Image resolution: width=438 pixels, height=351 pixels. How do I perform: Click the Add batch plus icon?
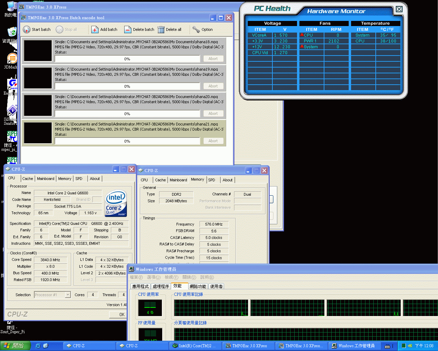click(x=95, y=29)
